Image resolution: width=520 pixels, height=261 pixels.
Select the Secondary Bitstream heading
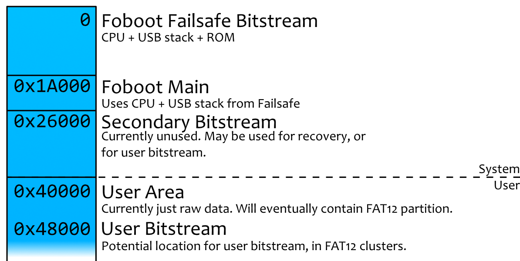(x=189, y=122)
